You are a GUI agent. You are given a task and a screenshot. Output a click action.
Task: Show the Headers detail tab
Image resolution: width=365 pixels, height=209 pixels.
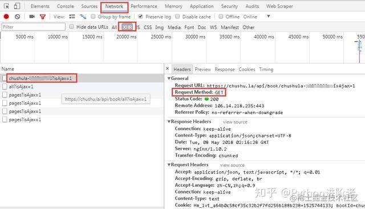click(x=182, y=69)
